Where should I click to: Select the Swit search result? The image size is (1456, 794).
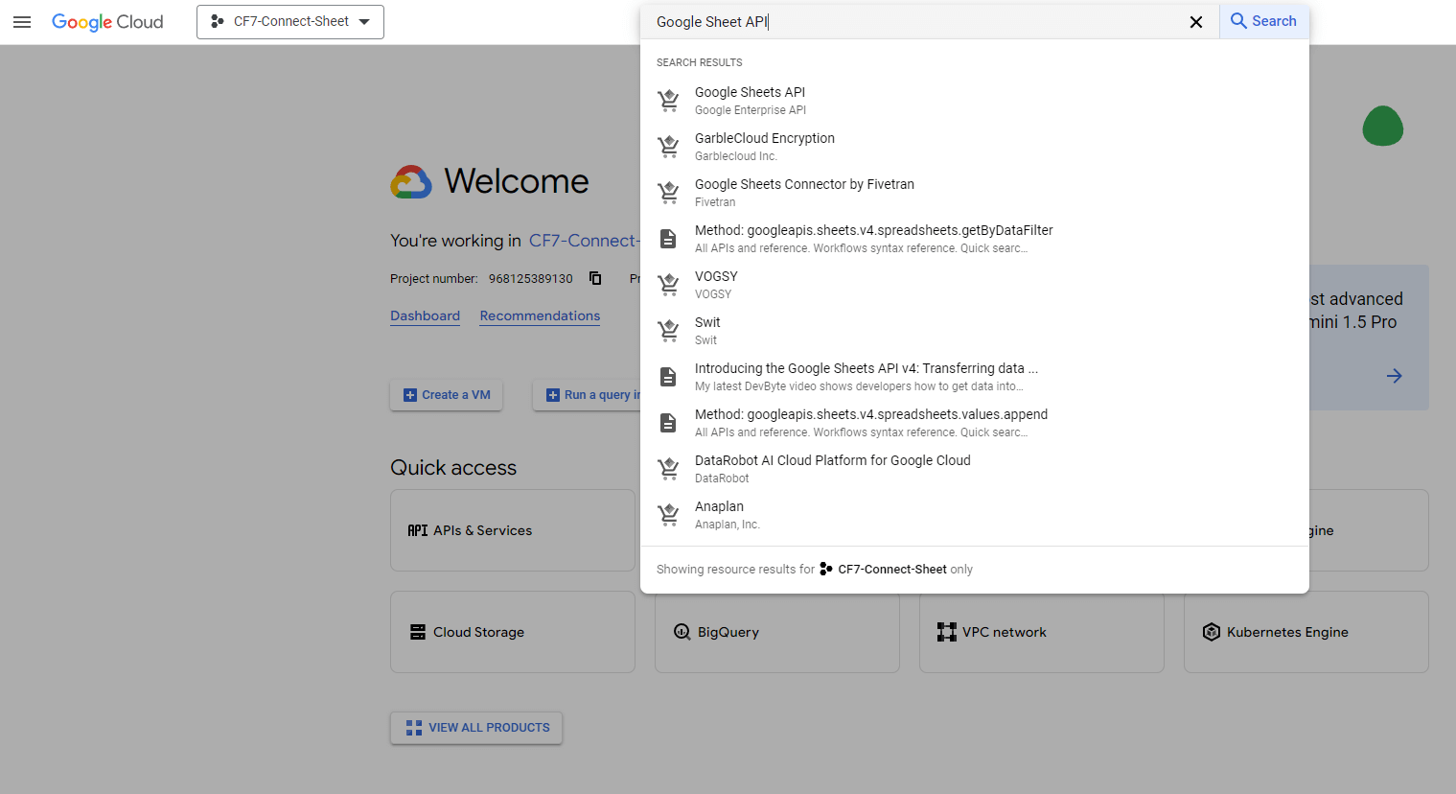[x=975, y=330]
